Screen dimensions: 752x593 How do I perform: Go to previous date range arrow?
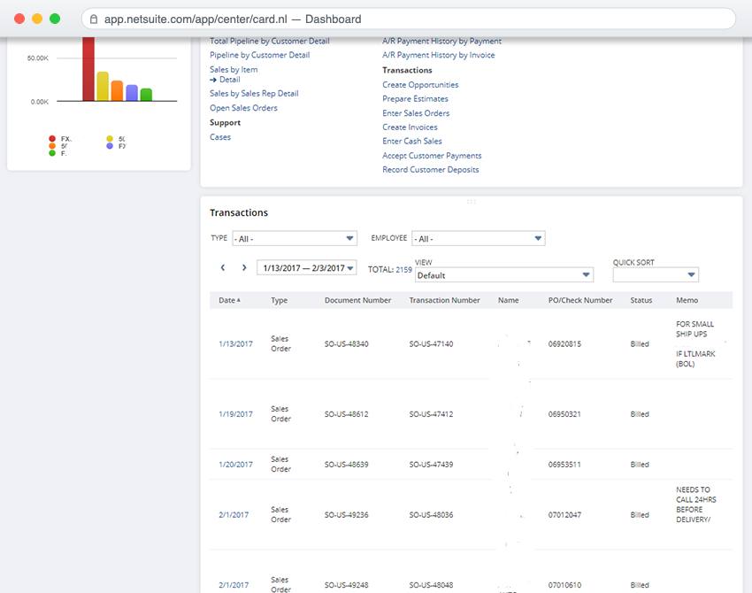pos(223,267)
